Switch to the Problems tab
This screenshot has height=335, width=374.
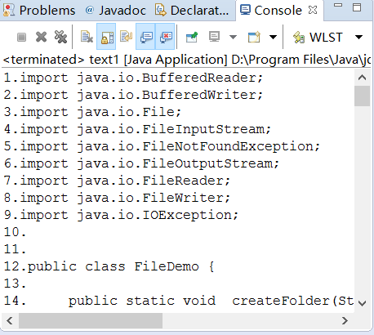[39, 11]
